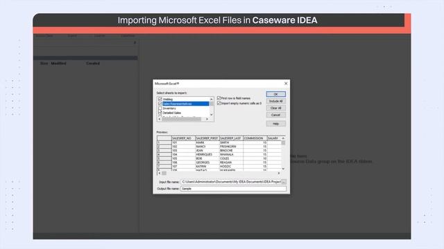Screen dimensions: 444x249
Task: Click the preview right scroll arrow
Action: click(x=279, y=173)
